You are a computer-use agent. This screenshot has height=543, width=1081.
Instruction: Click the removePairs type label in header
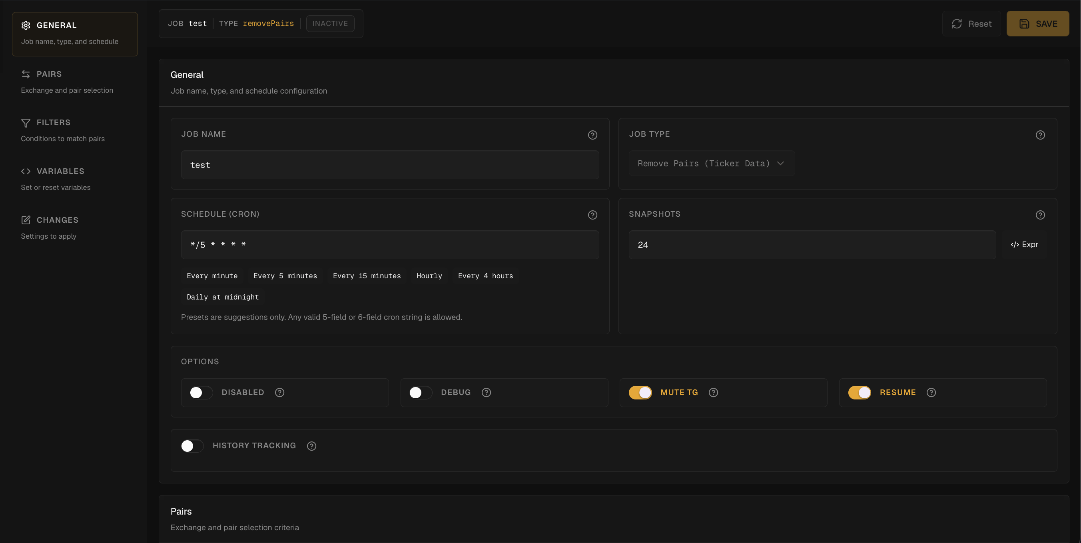(269, 24)
